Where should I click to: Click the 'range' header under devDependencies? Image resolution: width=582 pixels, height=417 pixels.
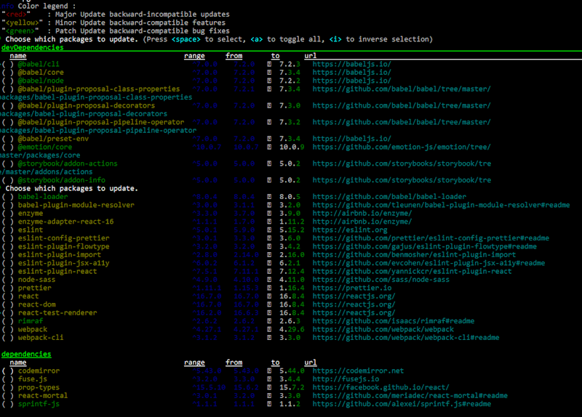[x=194, y=56]
